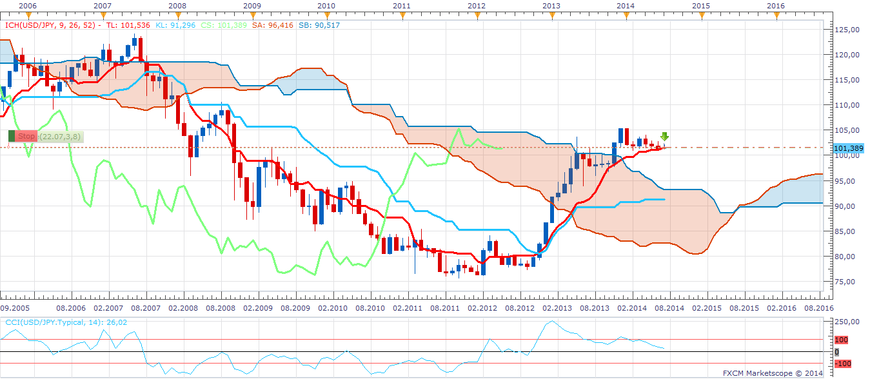
Task: Click the 95,00 price axis label
Action: tap(847, 181)
